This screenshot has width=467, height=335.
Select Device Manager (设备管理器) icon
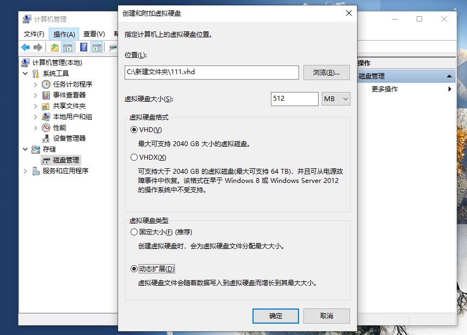[46, 139]
